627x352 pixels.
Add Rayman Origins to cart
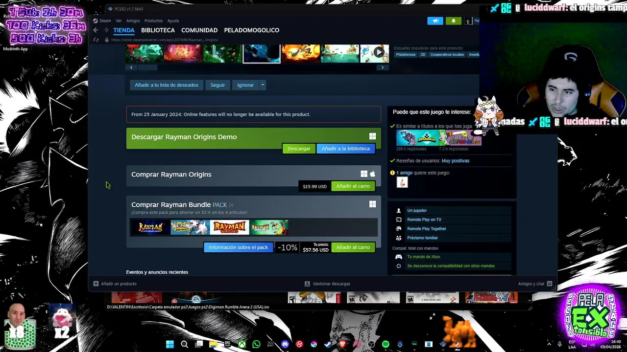(353, 186)
